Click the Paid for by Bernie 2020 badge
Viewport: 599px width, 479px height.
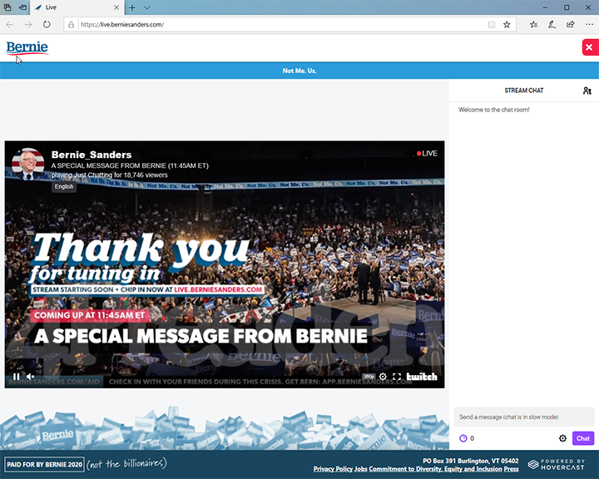(x=45, y=465)
